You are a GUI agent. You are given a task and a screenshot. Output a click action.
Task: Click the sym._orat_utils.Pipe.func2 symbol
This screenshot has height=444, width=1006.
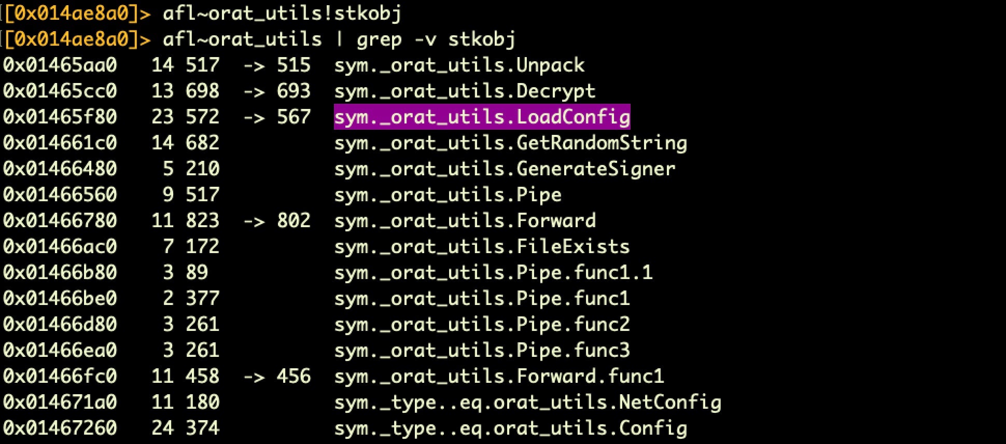pos(482,324)
